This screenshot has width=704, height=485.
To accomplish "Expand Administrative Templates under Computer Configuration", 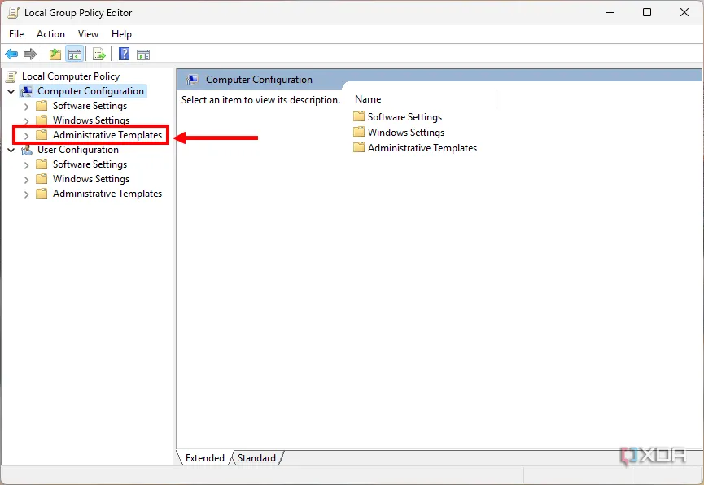I will (x=27, y=135).
